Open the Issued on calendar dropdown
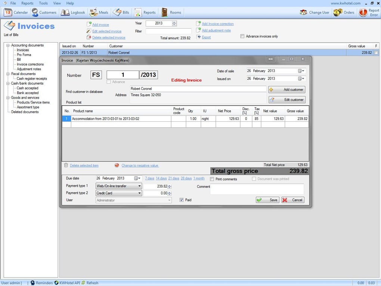381x286 pixels. pyautogui.click(x=301, y=79)
